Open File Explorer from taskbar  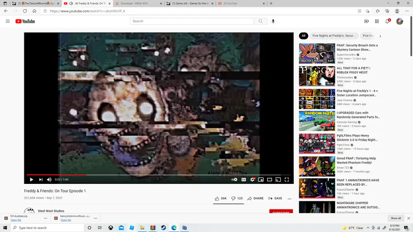coord(142,227)
